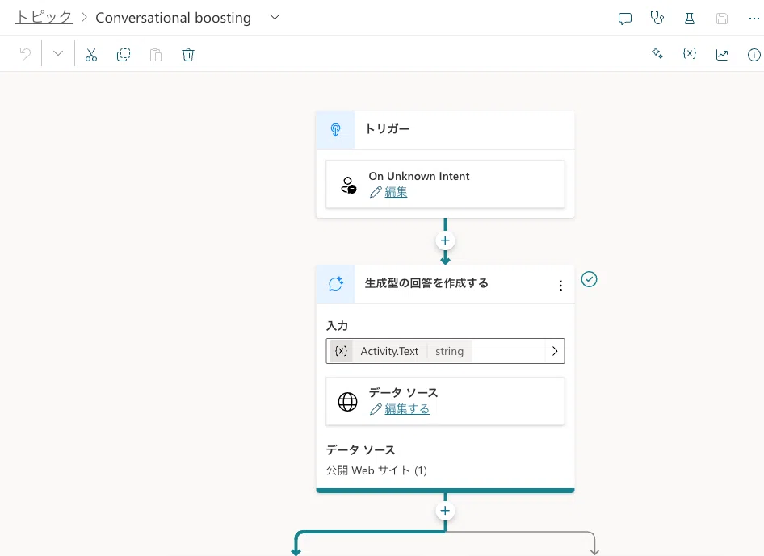764x556 pixels.
Task: Click the paste clipboard icon
Action: pyautogui.click(x=156, y=55)
